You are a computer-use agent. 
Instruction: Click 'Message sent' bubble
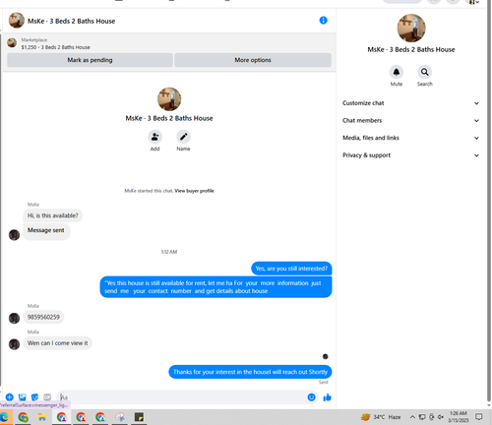click(46, 231)
